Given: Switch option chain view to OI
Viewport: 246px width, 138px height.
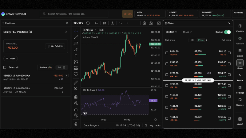Looking at the screenshot, I should [x=192, y=40].
